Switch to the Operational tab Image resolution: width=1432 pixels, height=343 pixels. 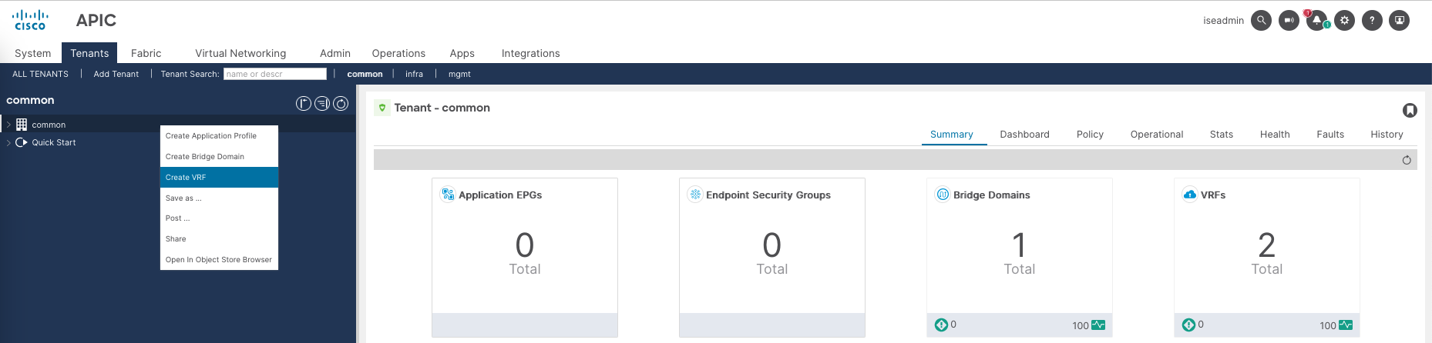[1156, 135]
